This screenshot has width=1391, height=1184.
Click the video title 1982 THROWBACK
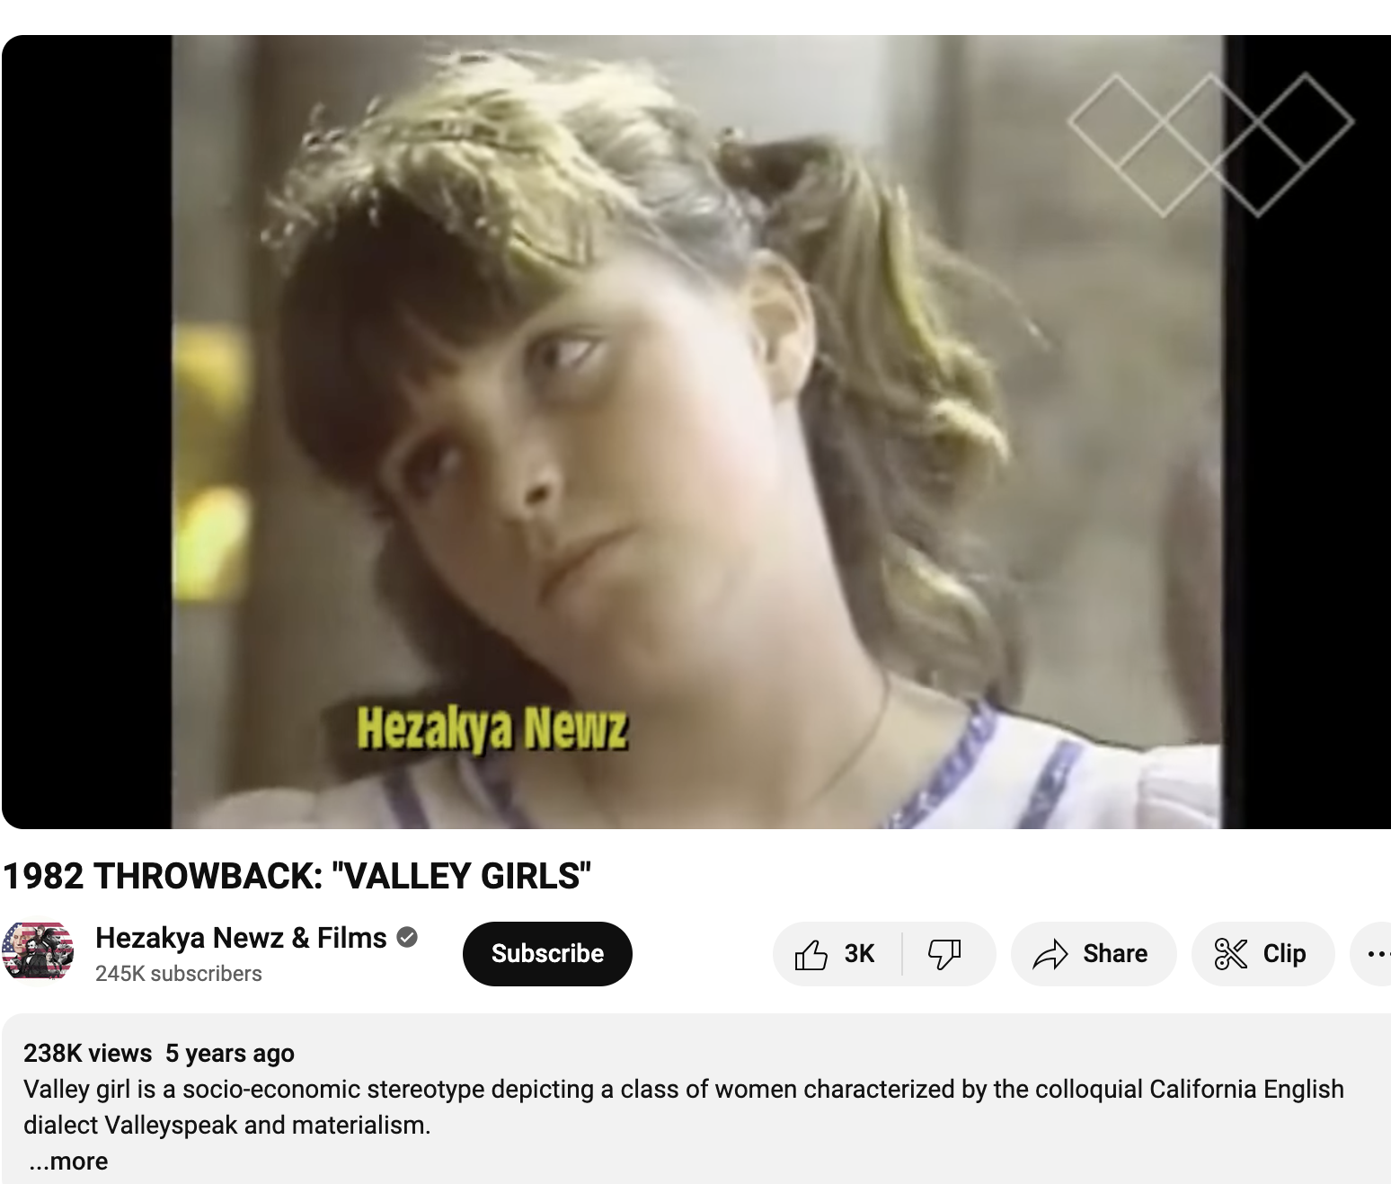point(297,876)
